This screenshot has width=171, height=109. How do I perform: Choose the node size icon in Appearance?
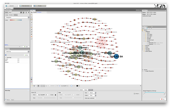(x=24, y=13)
